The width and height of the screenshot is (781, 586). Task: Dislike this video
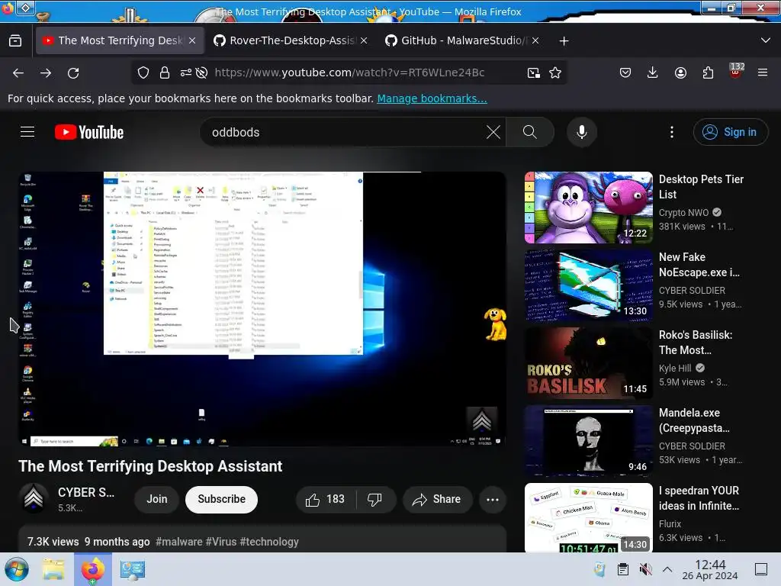click(374, 499)
